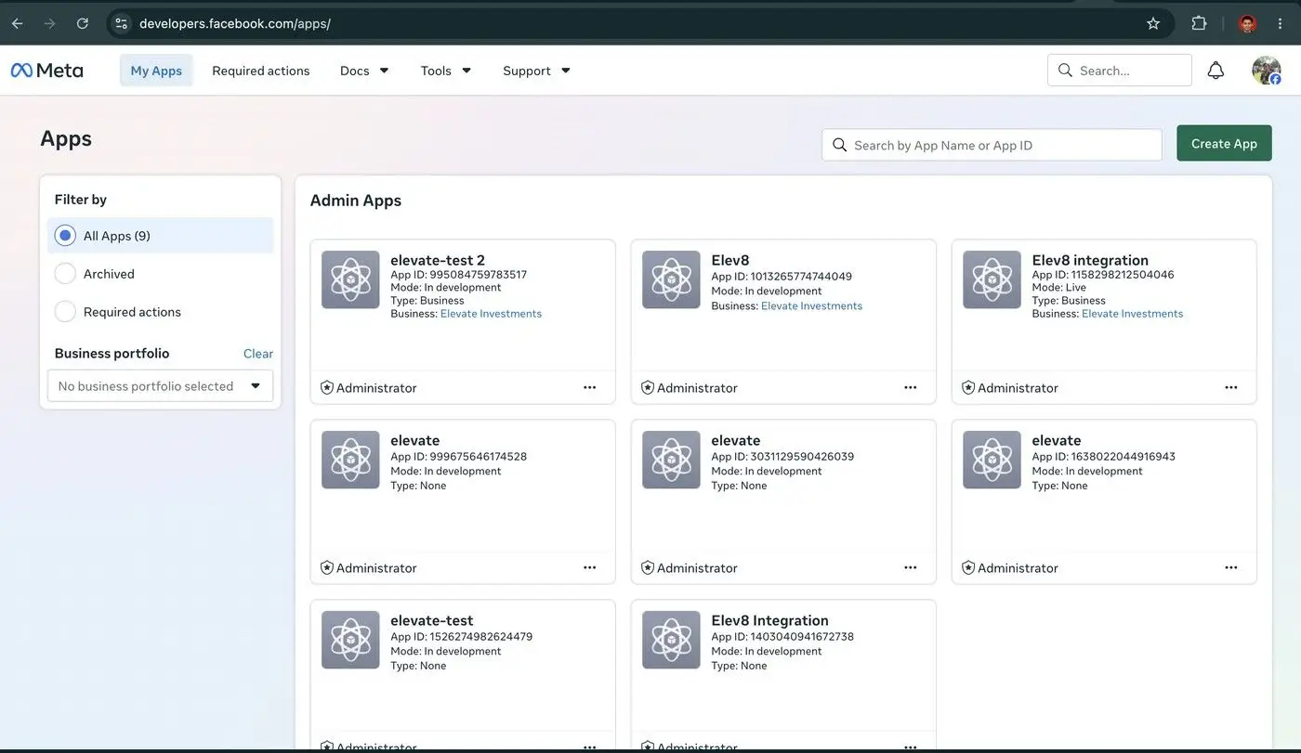Open more options for Elev8 integration Live card
1301x753 pixels.
1231,387
